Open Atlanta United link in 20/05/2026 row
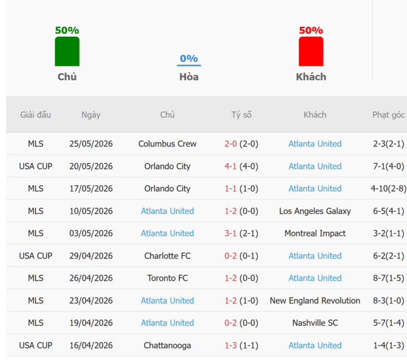407x361 pixels. point(315,166)
